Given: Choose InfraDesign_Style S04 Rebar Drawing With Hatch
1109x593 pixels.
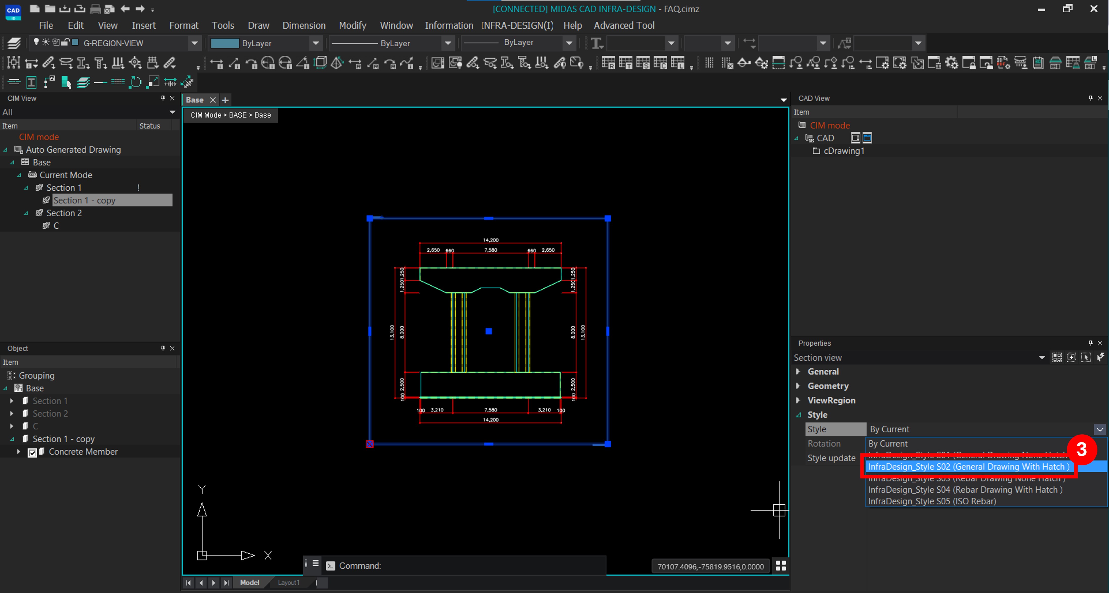Looking at the screenshot, I should [x=965, y=489].
